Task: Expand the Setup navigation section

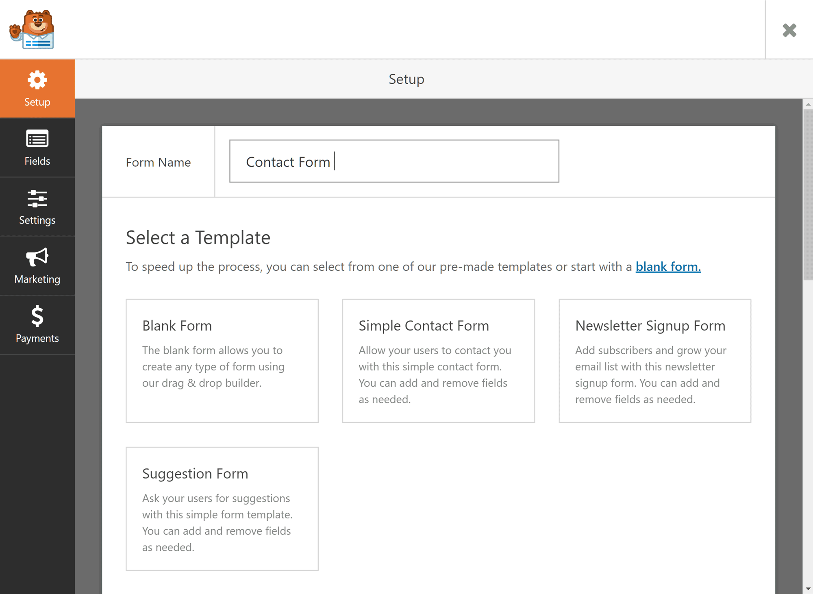Action: point(37,88)
